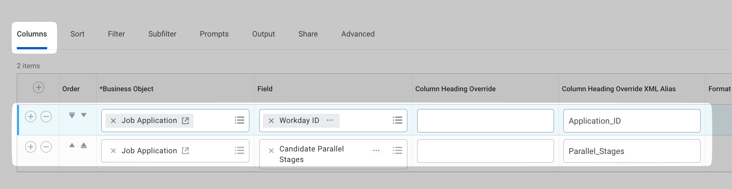
Task: Open related actions for Workday ID
Action: 330,120
